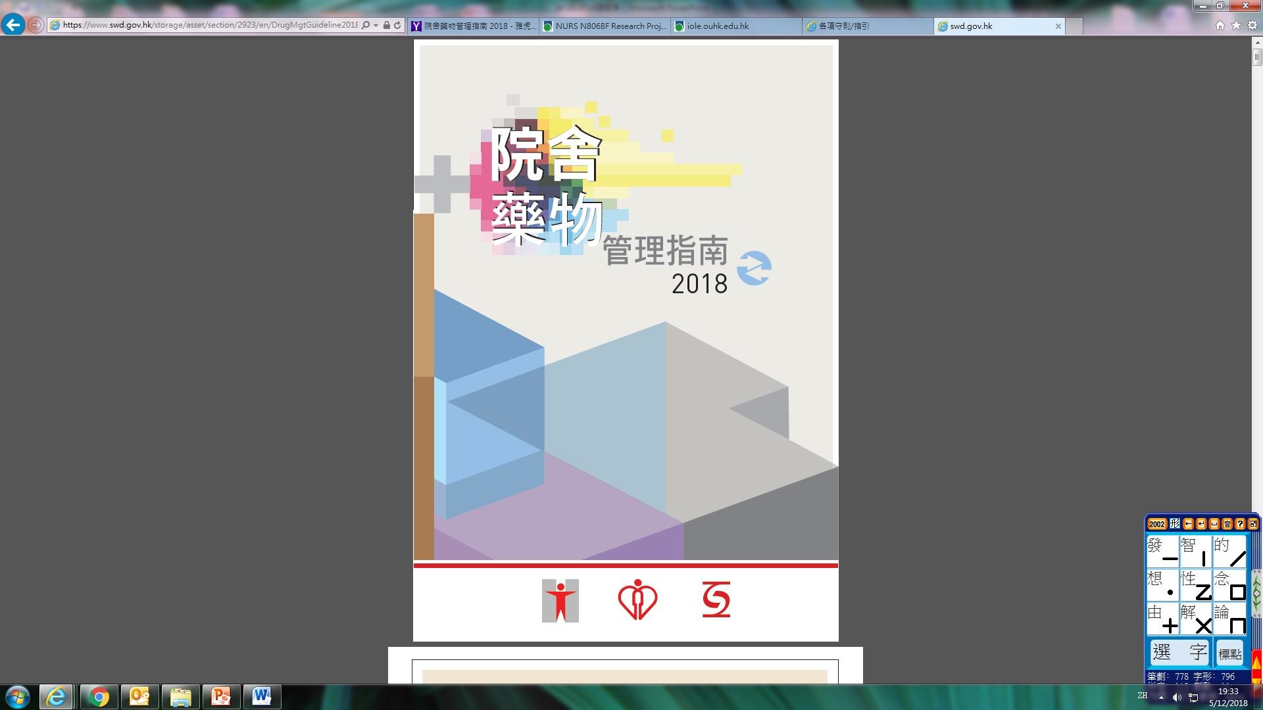The height and width of the screenshot is (710, 1263).
Task: Expand the address bar autocomplete dropdown arrow
Action: 376,26
